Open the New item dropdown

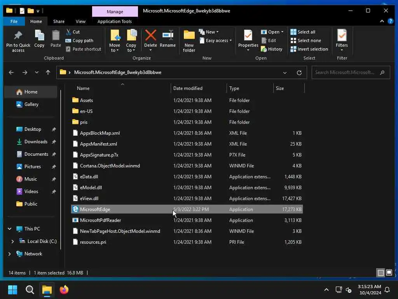209,32
